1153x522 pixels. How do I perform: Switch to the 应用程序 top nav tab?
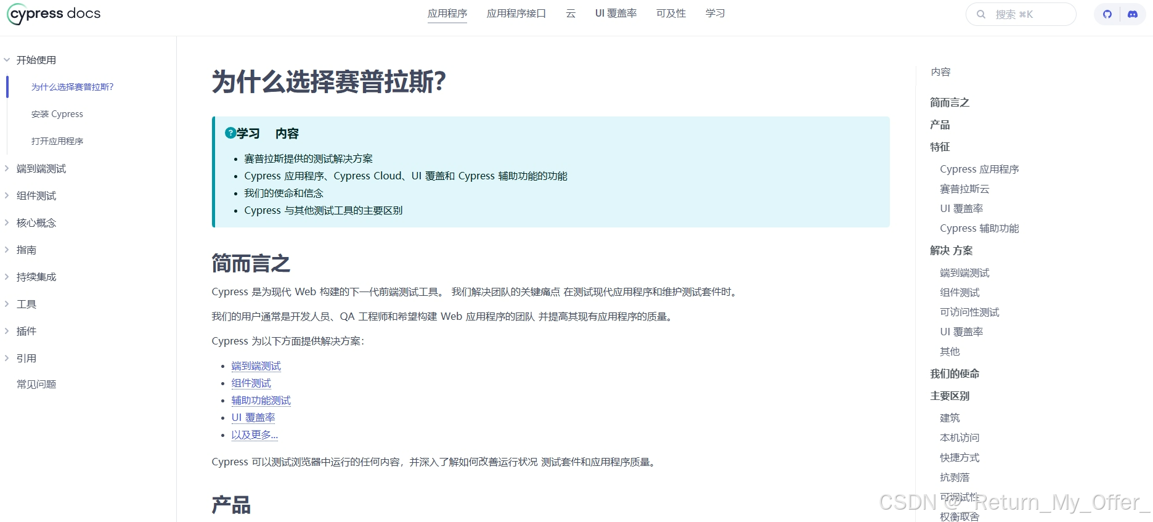447,14
